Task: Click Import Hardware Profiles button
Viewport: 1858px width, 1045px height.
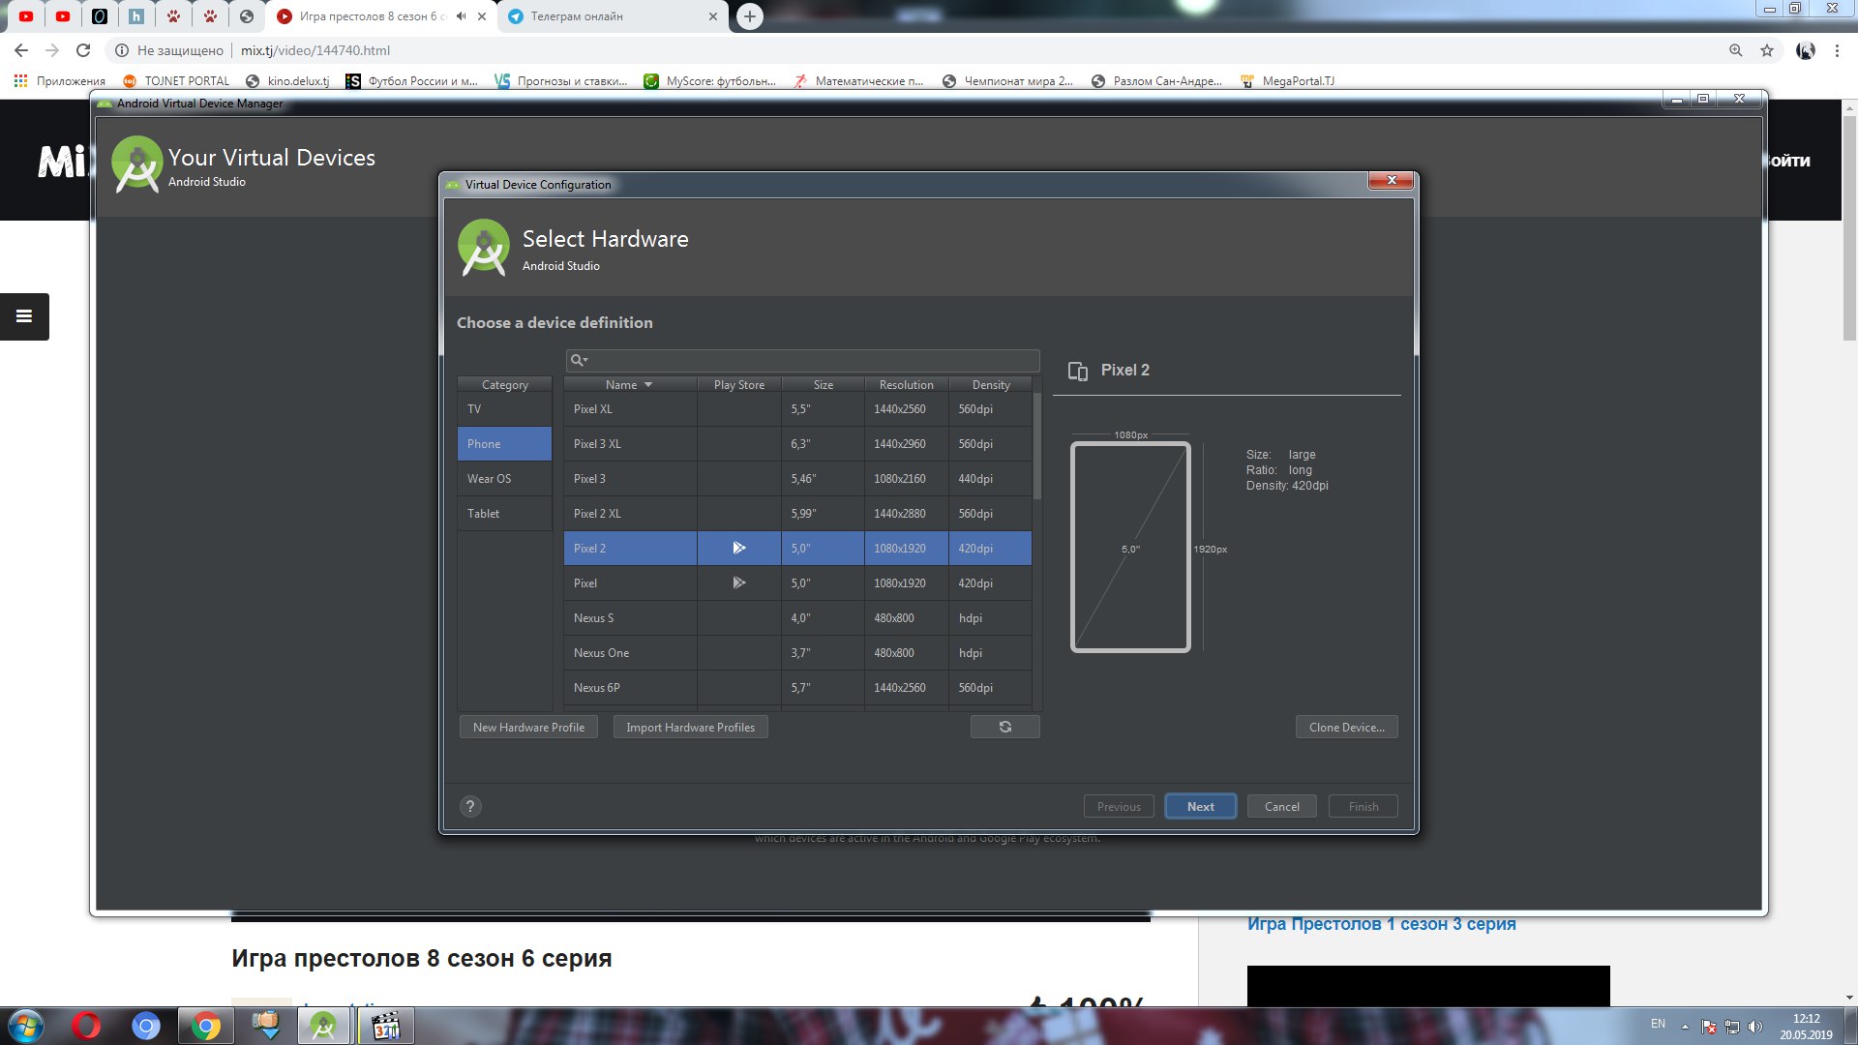Action: coord(690,727)
